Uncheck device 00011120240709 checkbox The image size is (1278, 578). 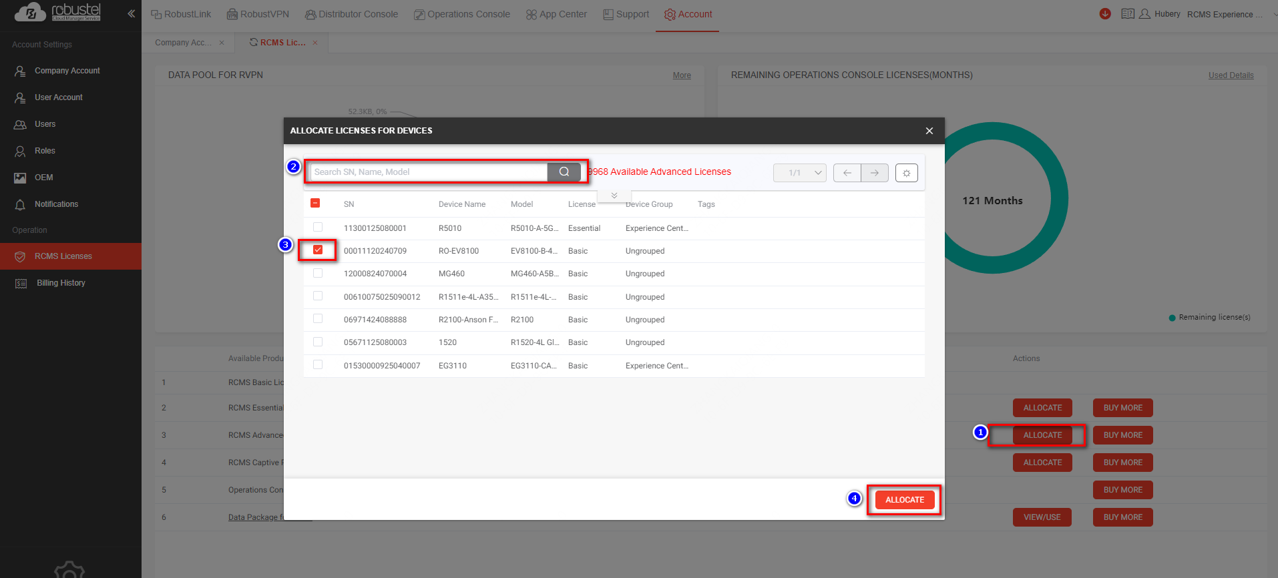click(x=318, y=250)
